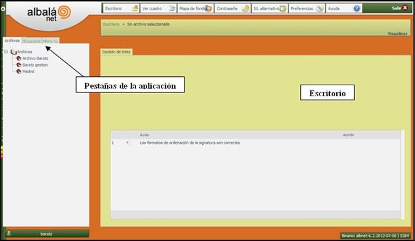The width and height of the screenshot is (415, 241).
Task: Click the Ver cuadro list icon
Action: 172,8
